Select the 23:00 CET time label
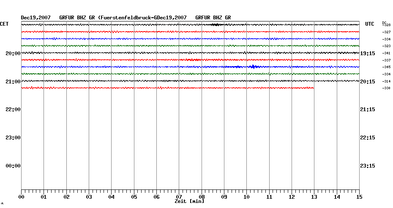Image resolution: width=393 pixels, height=208 pixels. (13, 138)
